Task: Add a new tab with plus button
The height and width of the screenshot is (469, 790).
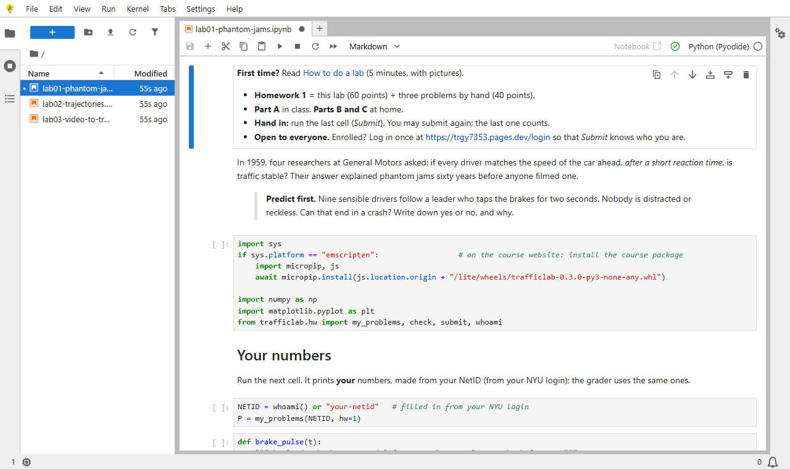Action: [319, 28]
